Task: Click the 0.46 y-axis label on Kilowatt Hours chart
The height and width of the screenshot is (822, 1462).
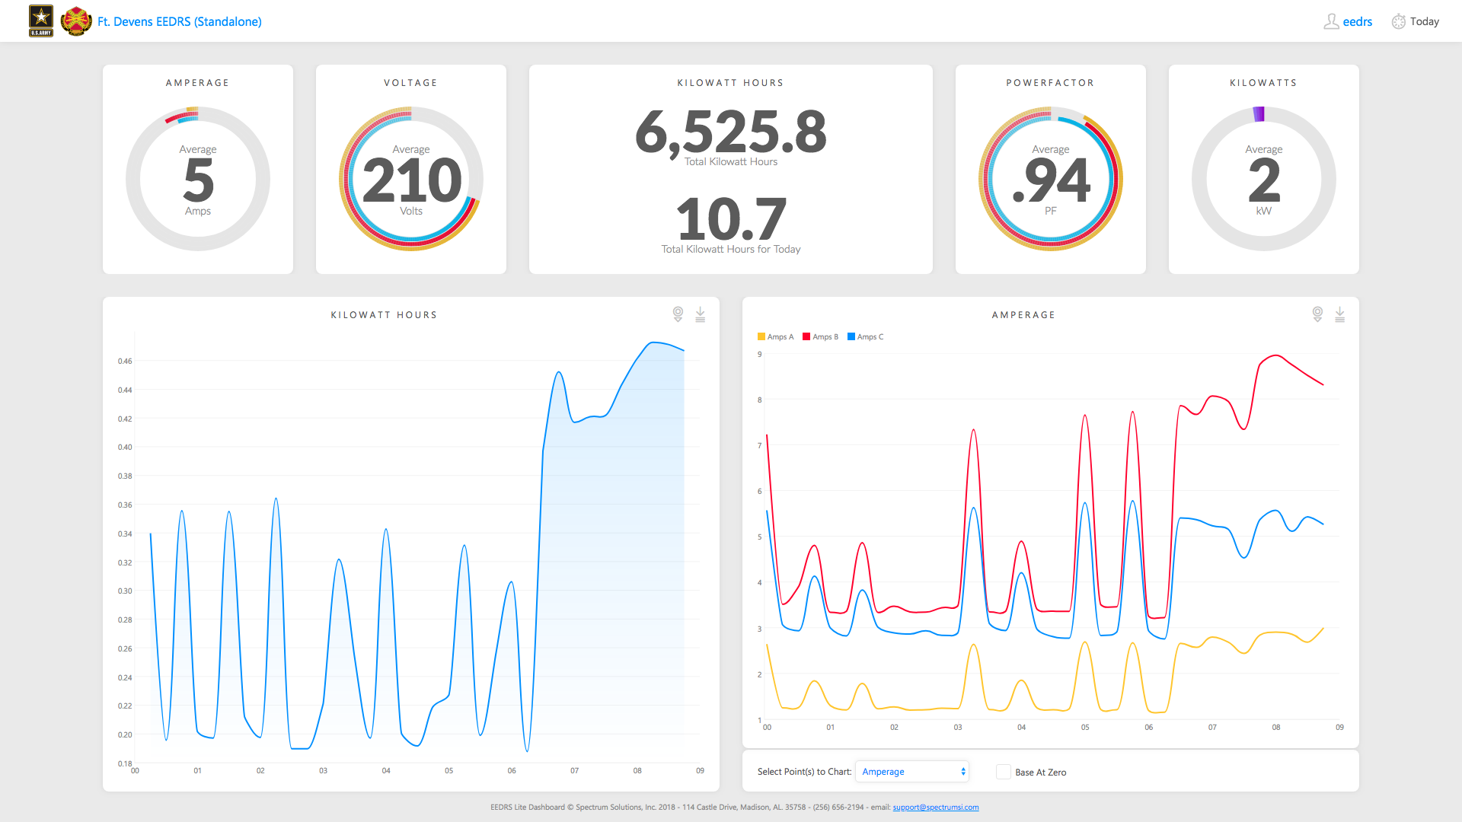Action: tap(125, 361)
